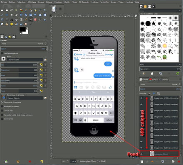183x165 pixels.
Task: Select the star brush in brushes grid
Action: tap(153, 23)
